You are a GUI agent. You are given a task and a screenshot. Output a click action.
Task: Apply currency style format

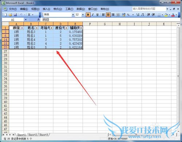(x=124, y=15)
